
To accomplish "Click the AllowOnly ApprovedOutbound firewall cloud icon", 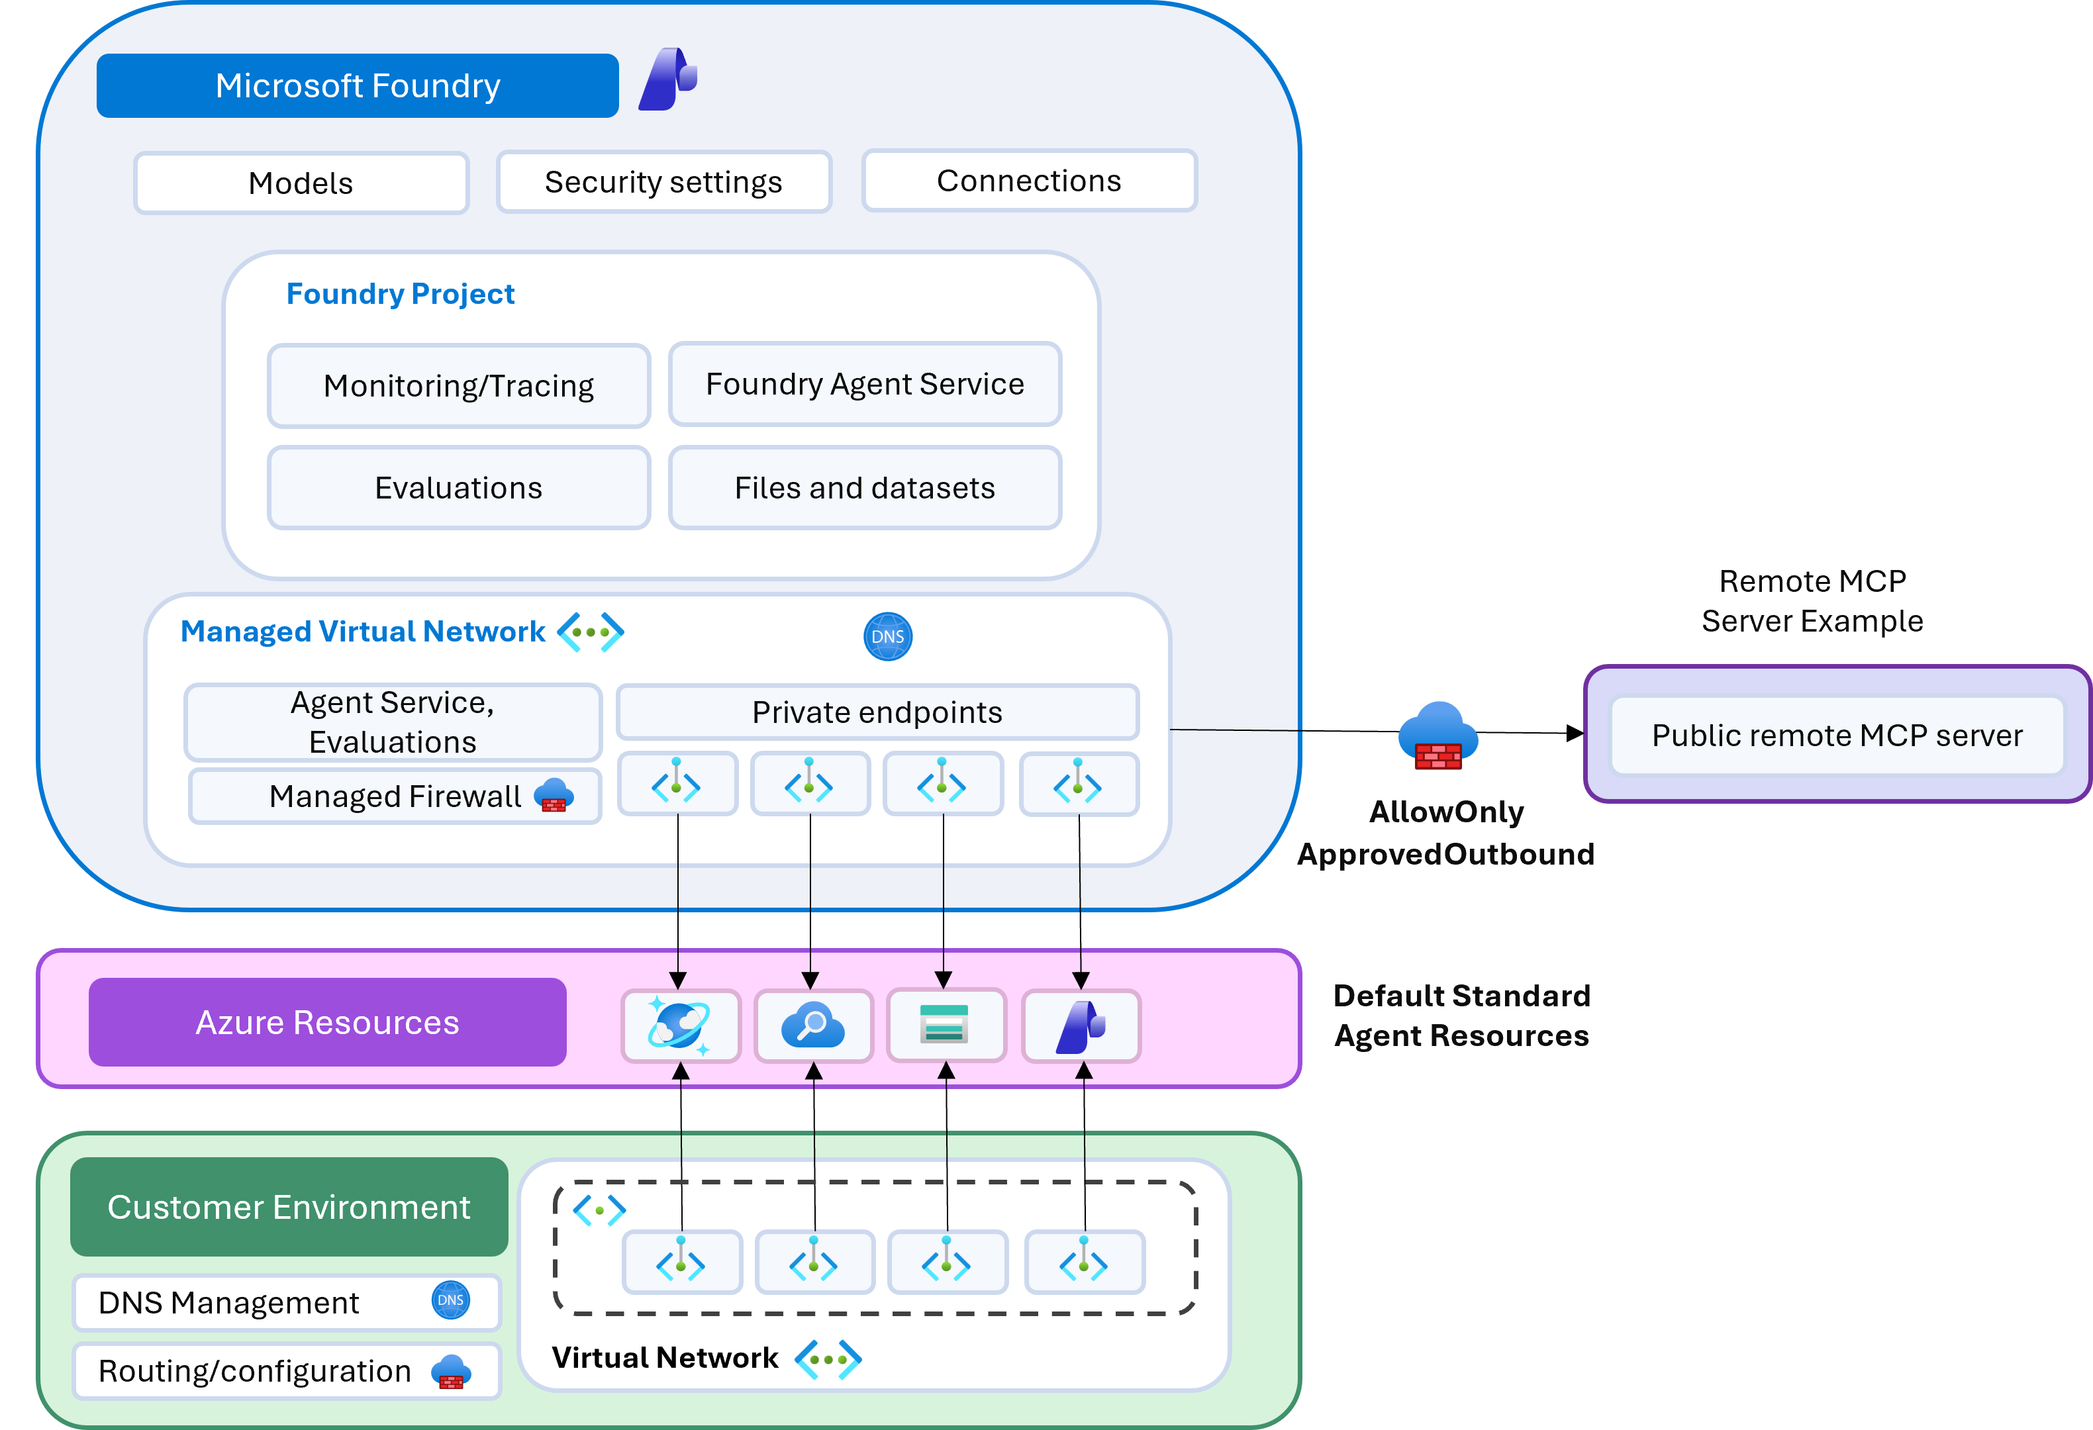I will point(1438,736).
